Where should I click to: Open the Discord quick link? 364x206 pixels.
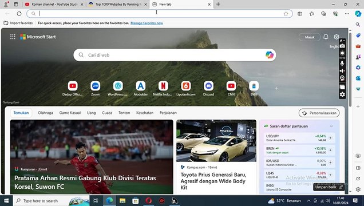(208, 86)
